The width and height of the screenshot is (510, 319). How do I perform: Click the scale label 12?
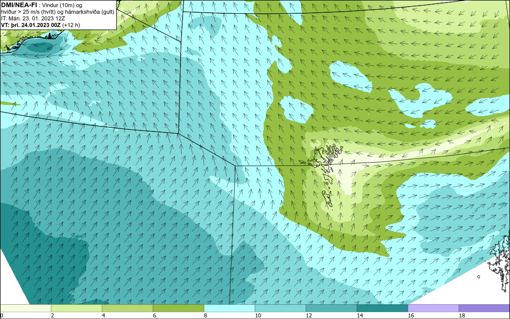click(x=309, y=315)
